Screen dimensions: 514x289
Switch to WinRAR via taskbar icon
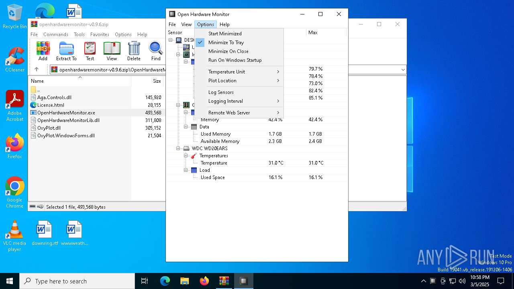(224, 281)
